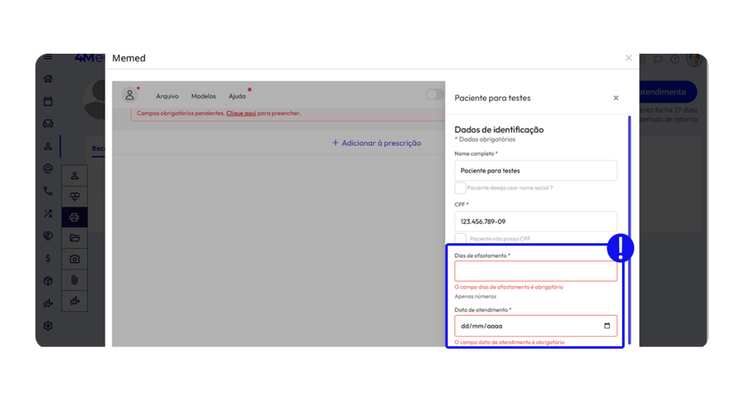This screenshot has height=398, width=744.
Task: Open the Ajuda menu
Action: [x=237, y=97]
